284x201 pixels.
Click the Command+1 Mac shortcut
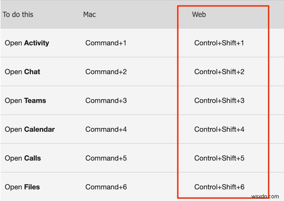tap(106, 43)
